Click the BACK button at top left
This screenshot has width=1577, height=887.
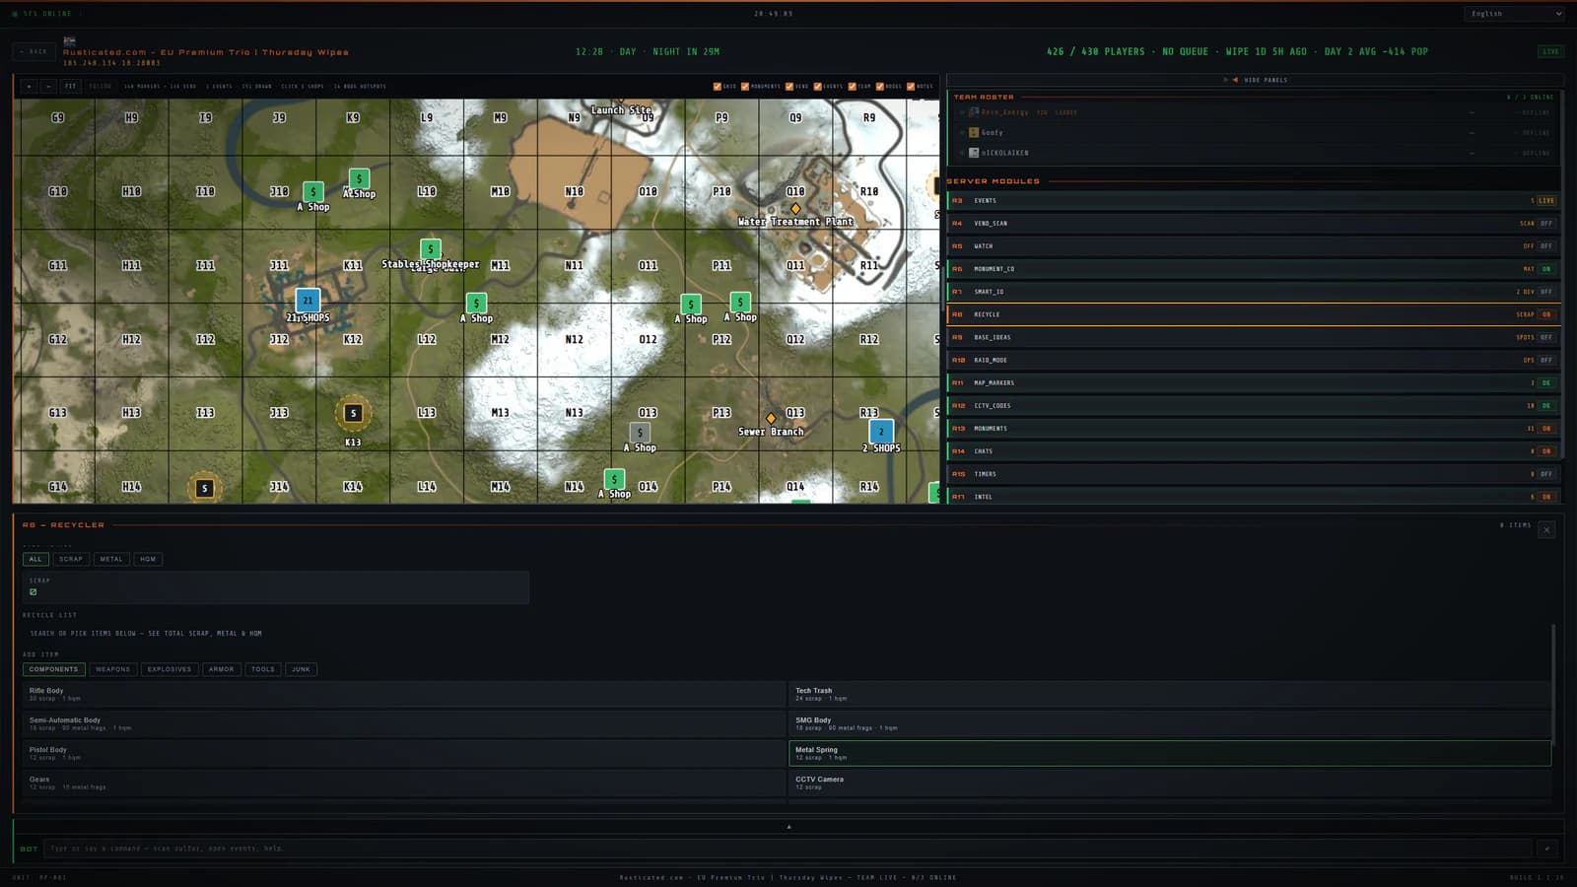pyautogui.click(x=34, y=51)
